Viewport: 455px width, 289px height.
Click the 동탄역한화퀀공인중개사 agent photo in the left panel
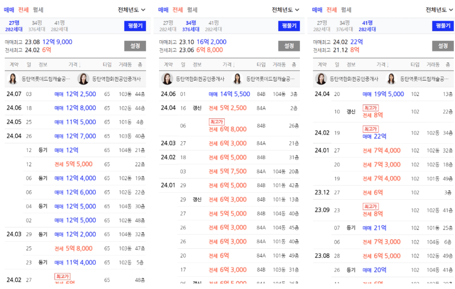point(84,78)
